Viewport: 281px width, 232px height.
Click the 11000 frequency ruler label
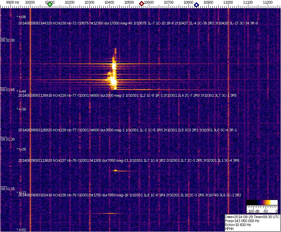point(228,2)
